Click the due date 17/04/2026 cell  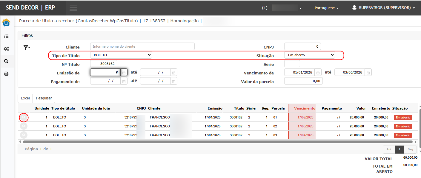(305, 135)
